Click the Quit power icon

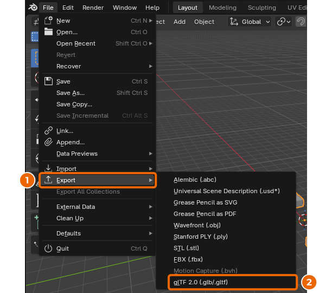pyautogui.click(x=48, y=249)
